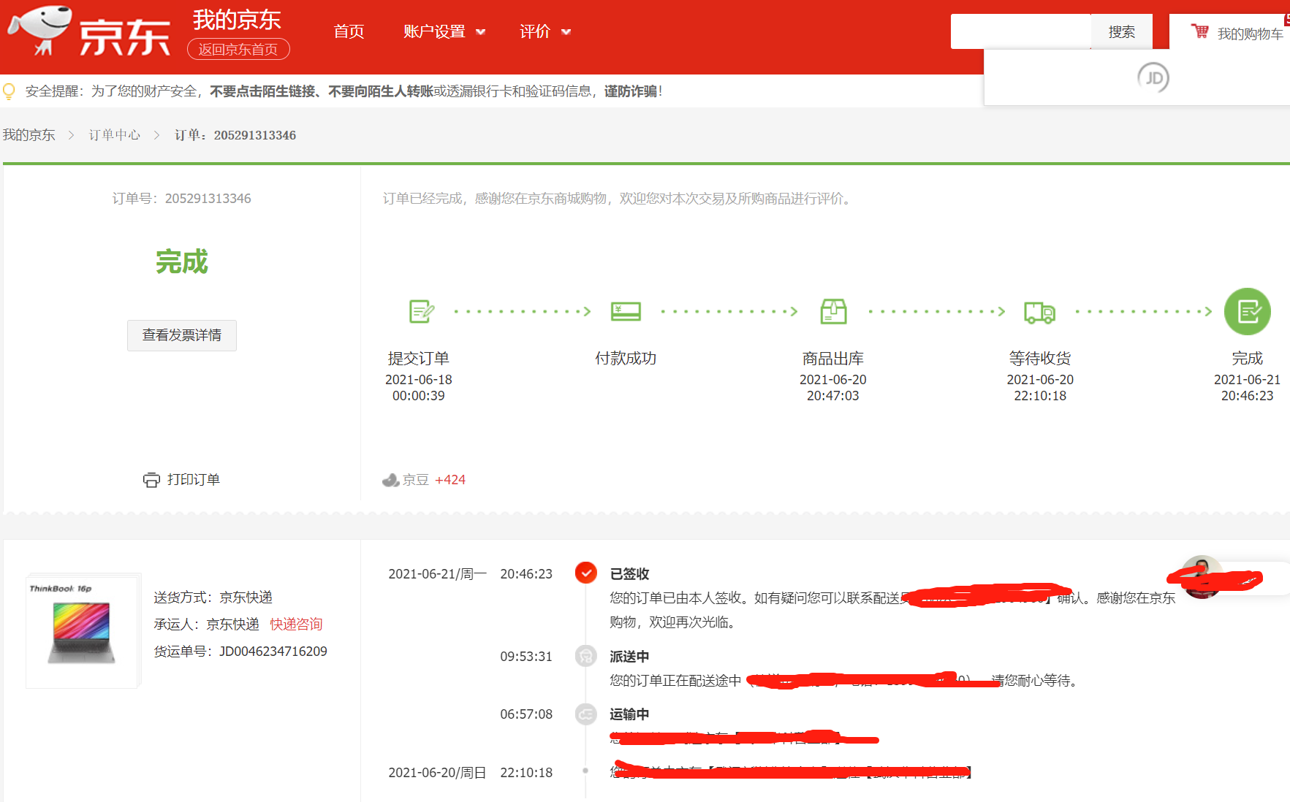
Task: Click the payment success card icon
Action: [626, 311]
